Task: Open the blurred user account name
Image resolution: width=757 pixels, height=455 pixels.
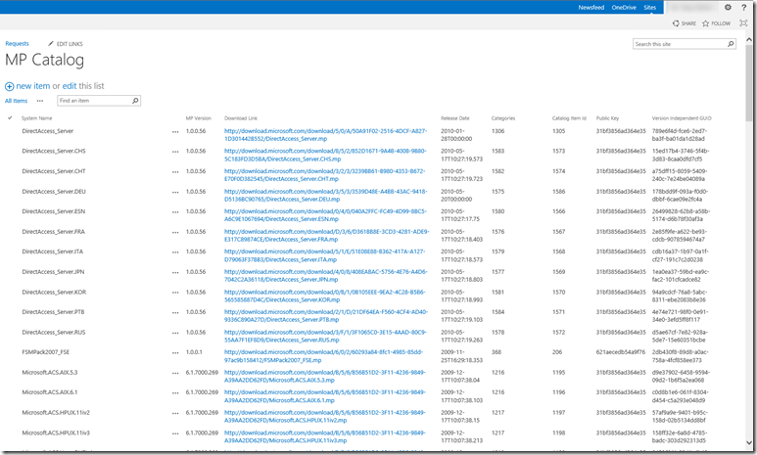Action: [691, 7]
